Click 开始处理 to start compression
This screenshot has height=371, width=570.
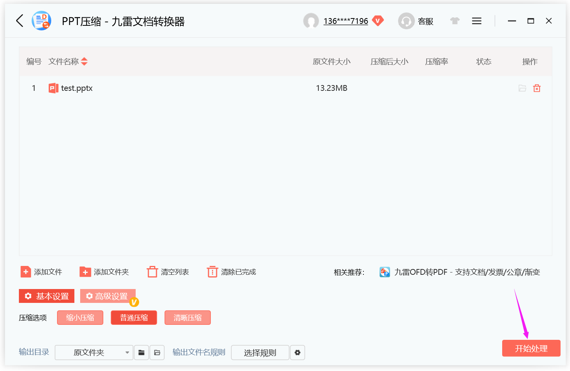click(x=531, y=348)
